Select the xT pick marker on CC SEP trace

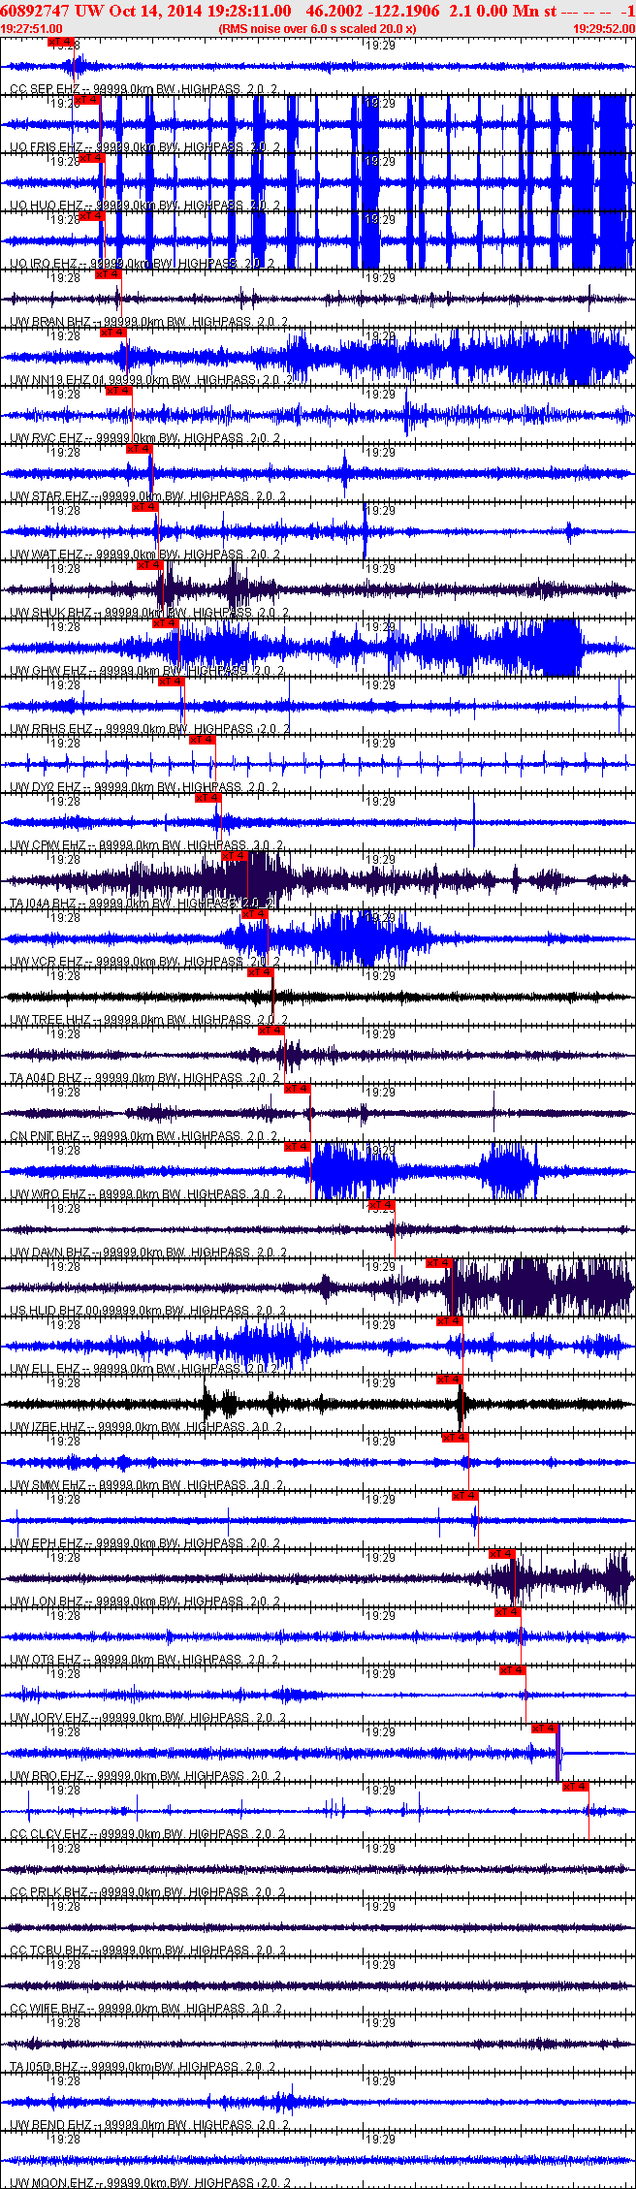[61, 42]
